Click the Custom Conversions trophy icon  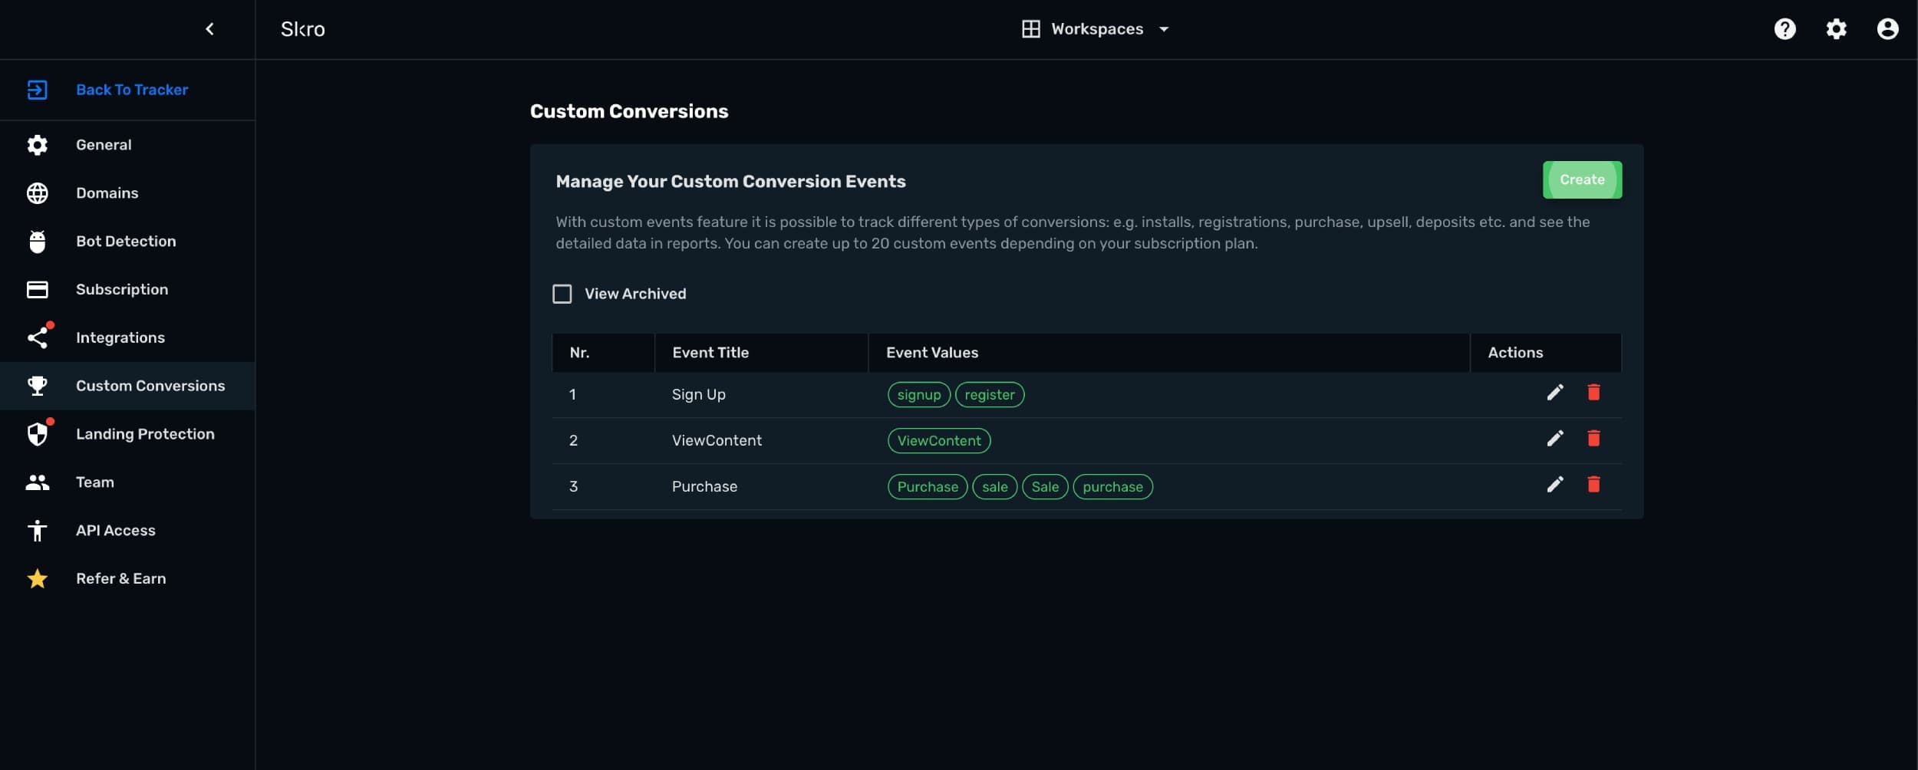[37, 386]
